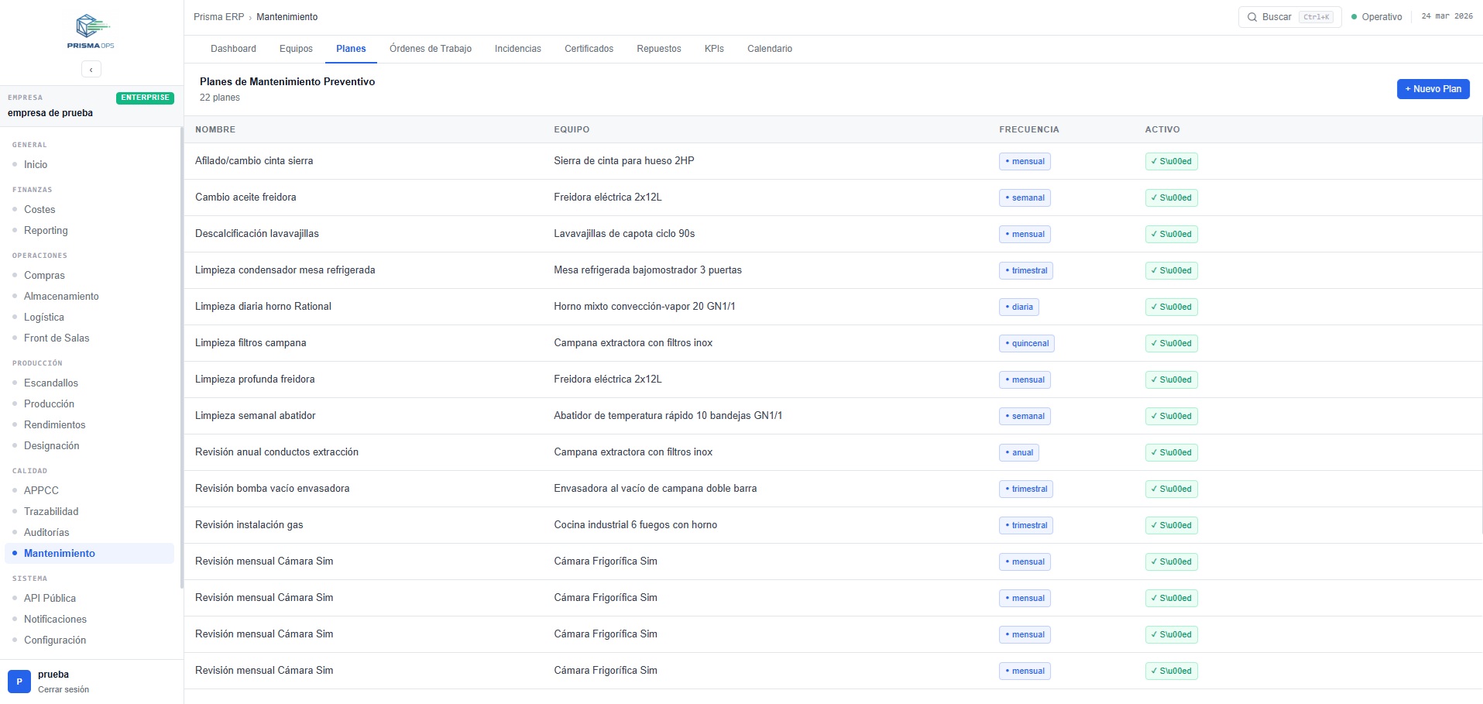Click the Prisma OPS logo
1483x704 pixels.
pos(91,31)
